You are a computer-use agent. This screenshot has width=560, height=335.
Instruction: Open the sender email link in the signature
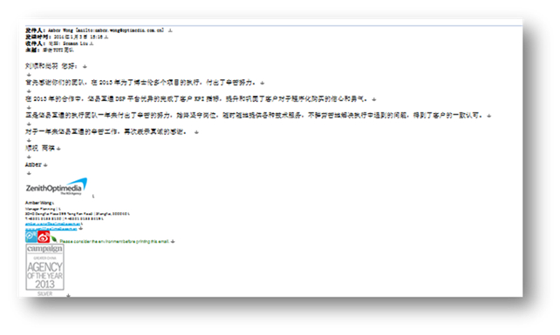click(x=52, y=224)
